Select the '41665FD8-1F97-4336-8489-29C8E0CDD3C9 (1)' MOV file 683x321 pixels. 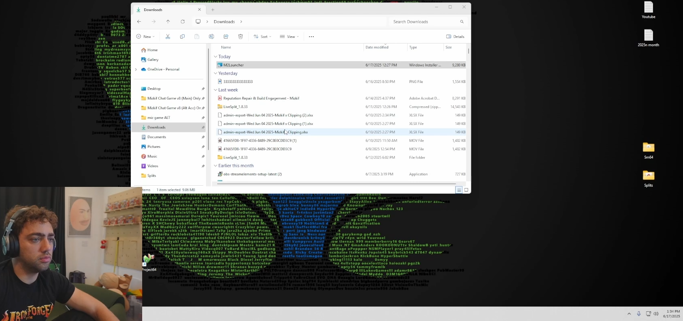tap(341, 141)
